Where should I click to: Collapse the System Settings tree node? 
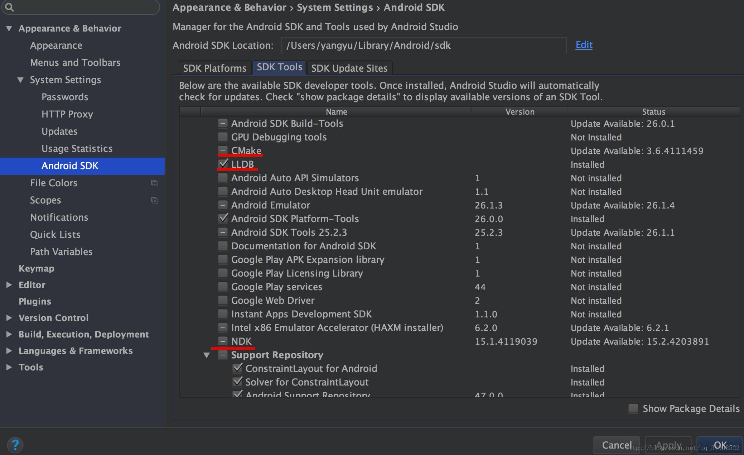tap(20, 80)
